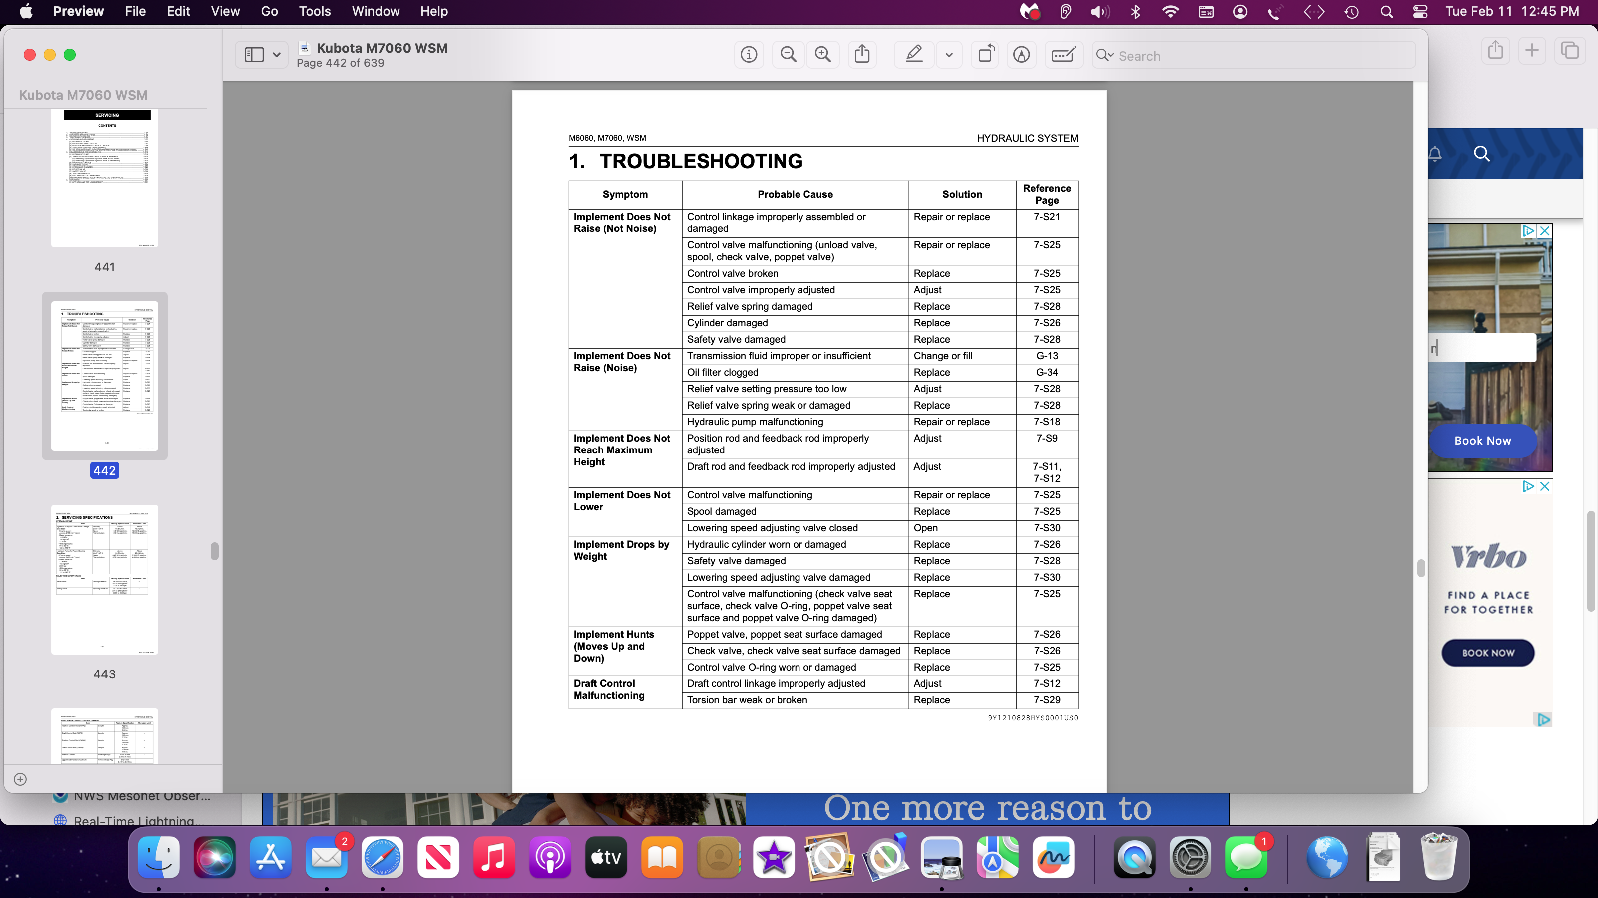
Task: Expand the search options magnifier dropdown
Action: click(x=1105, y=56)
